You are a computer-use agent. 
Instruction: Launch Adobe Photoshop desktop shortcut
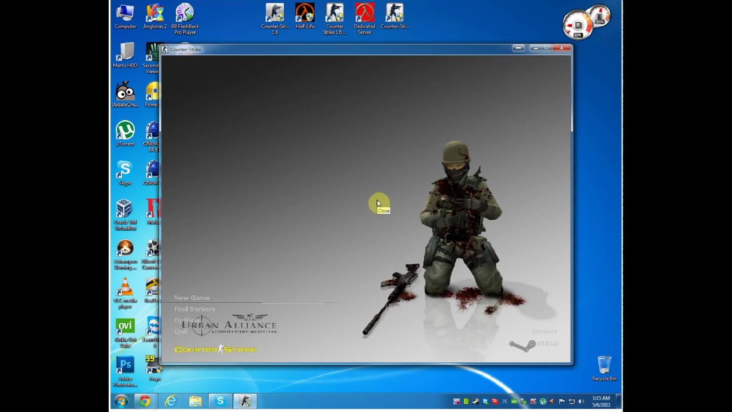125,371
